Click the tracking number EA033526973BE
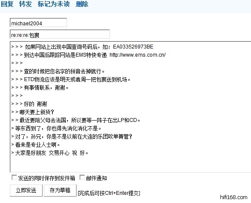This screenshot has width=251, height=203. (133, 47)
